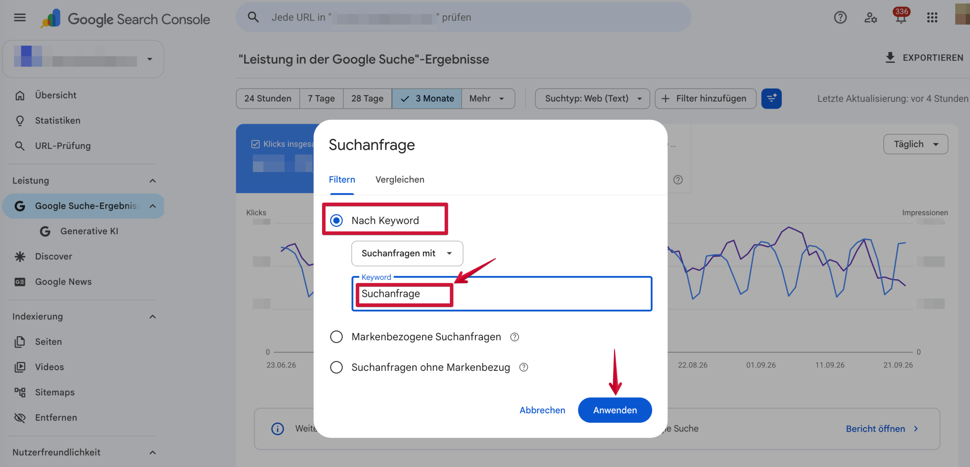
Task: Click the Abbrechen button
Action: [542, 410]
